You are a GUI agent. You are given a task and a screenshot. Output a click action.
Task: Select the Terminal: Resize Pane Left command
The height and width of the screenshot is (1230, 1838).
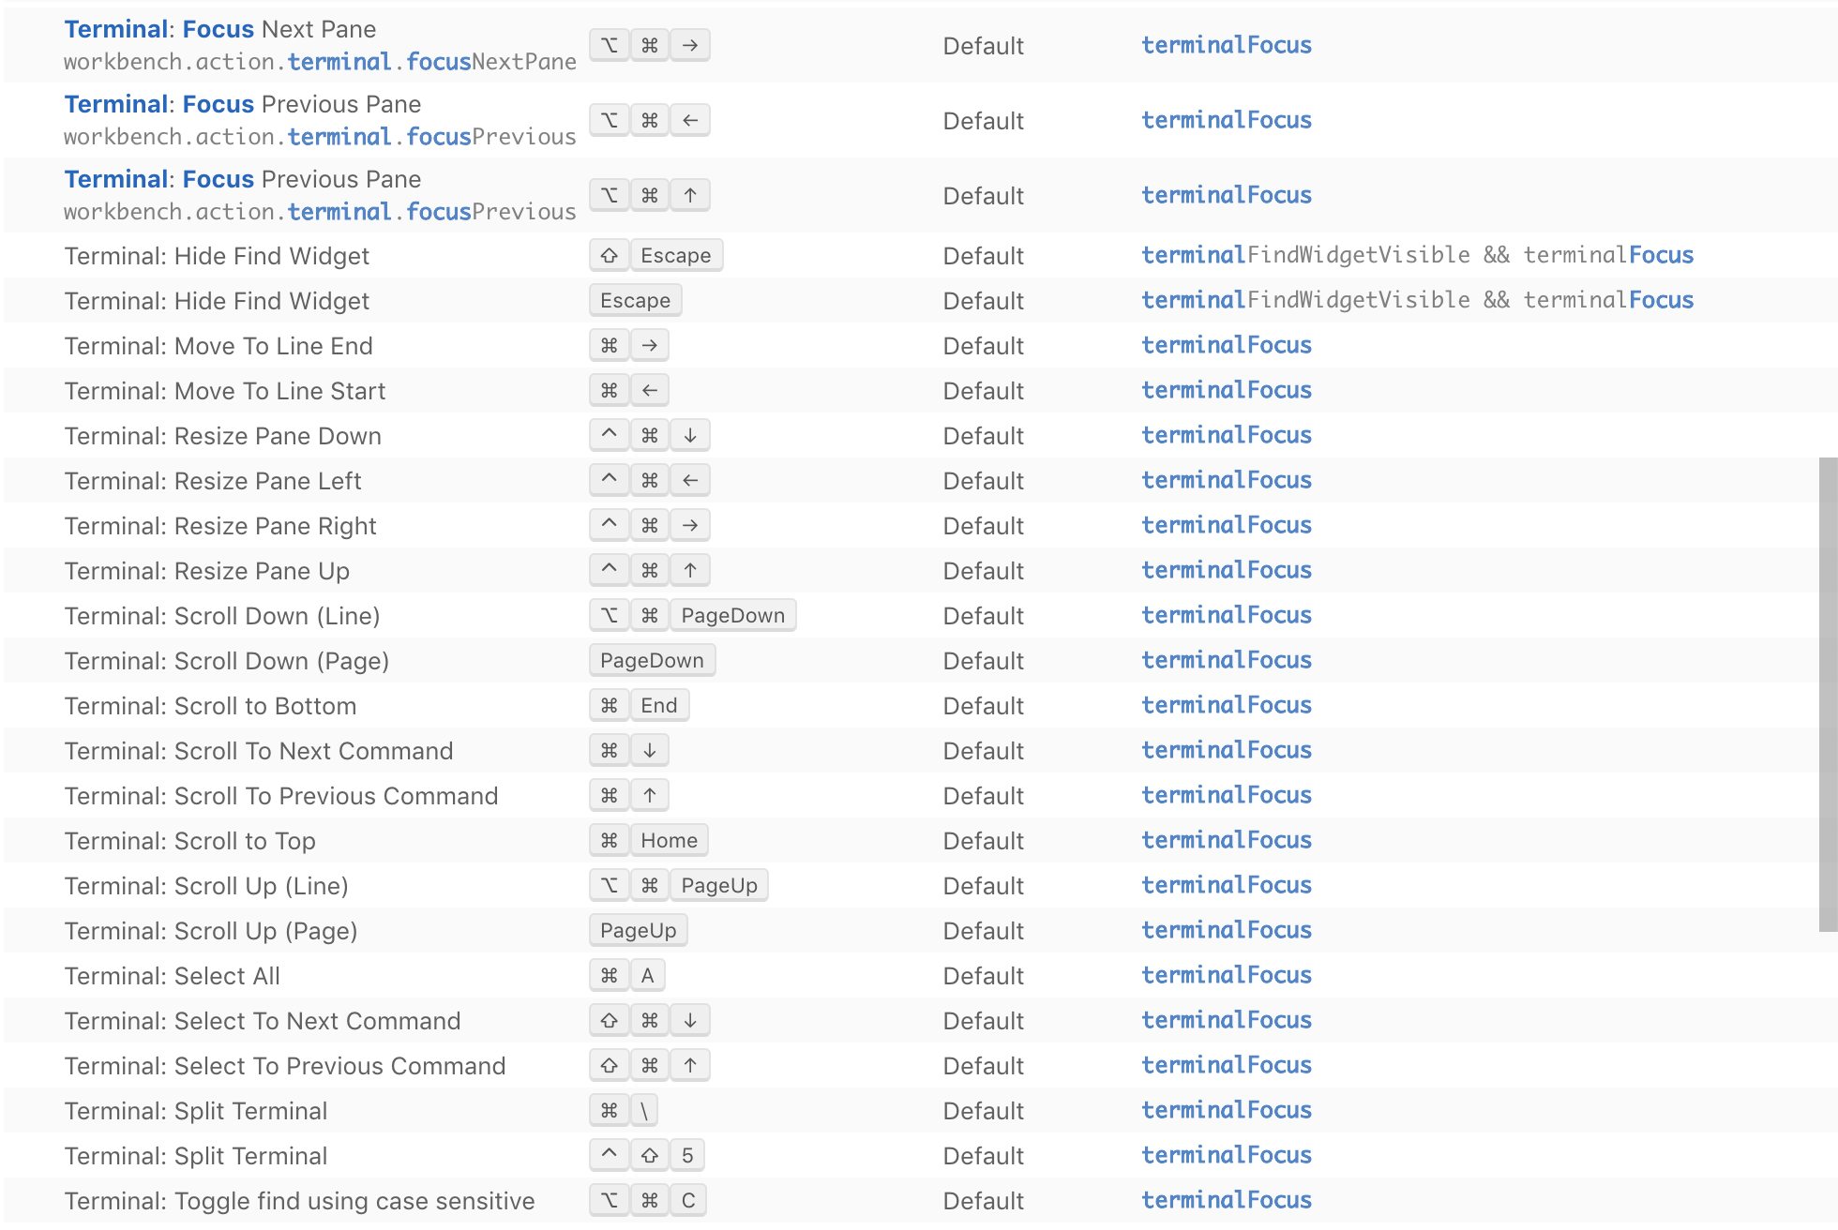coord(213,481)
